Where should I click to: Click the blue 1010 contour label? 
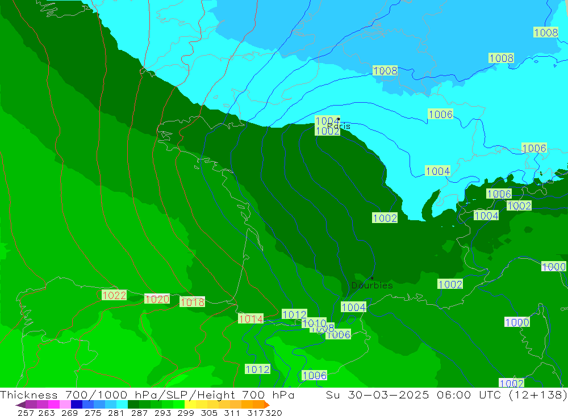tap(314, 322)
